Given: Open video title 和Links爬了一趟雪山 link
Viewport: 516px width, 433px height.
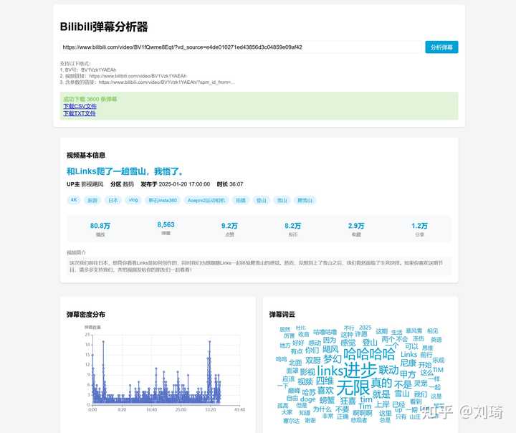Looking at the screenshot, I should pos(125,171).
